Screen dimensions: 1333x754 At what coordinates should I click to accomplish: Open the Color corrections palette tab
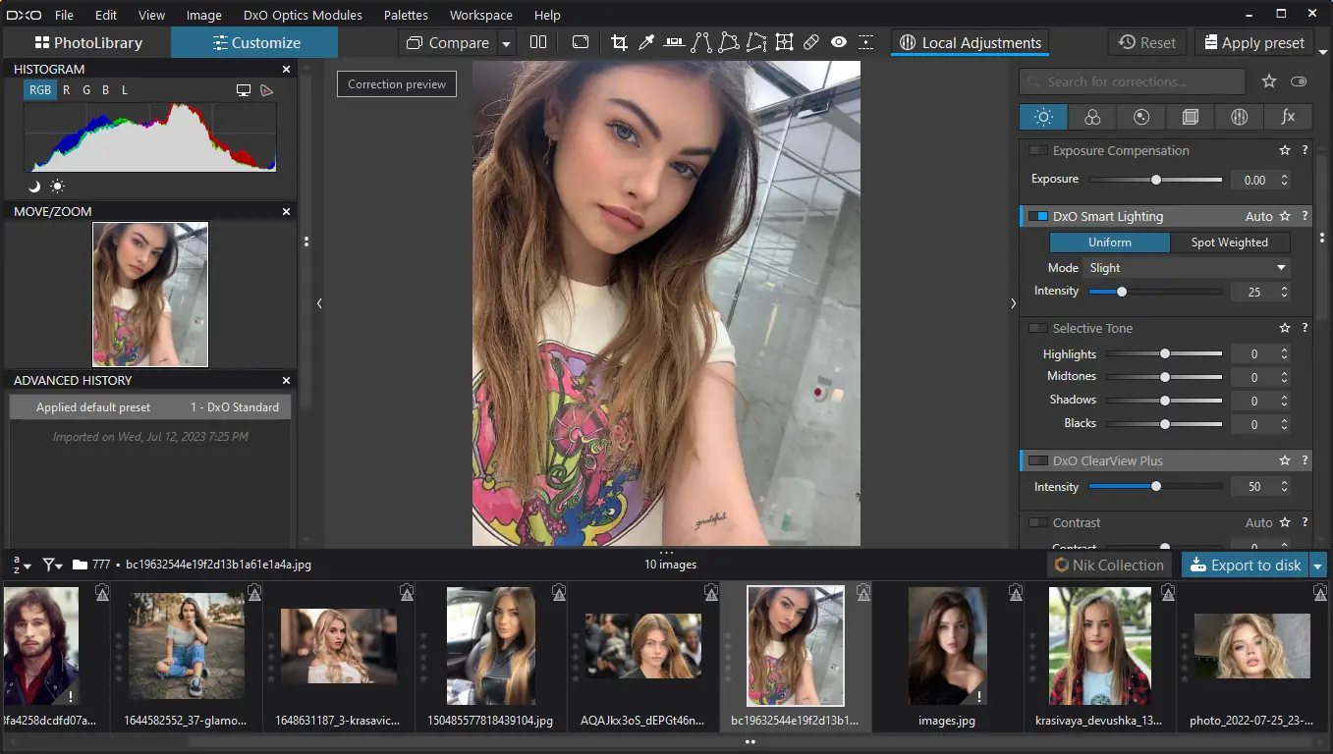click(x=1092, y=117)
